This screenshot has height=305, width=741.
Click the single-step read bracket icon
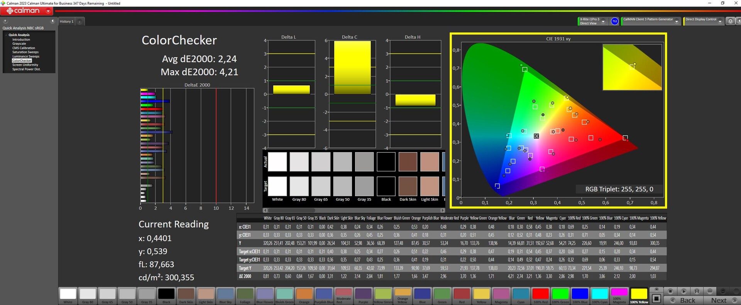[697, 291]
